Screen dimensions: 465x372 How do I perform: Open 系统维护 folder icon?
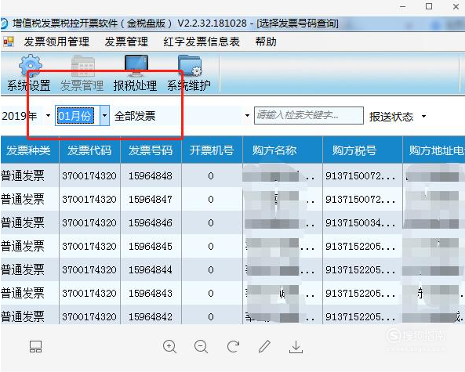click(190, 66)
